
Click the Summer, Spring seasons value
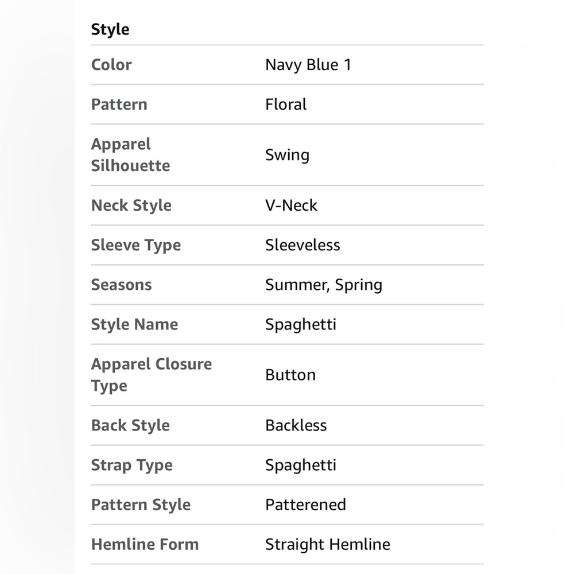[324, 285]
